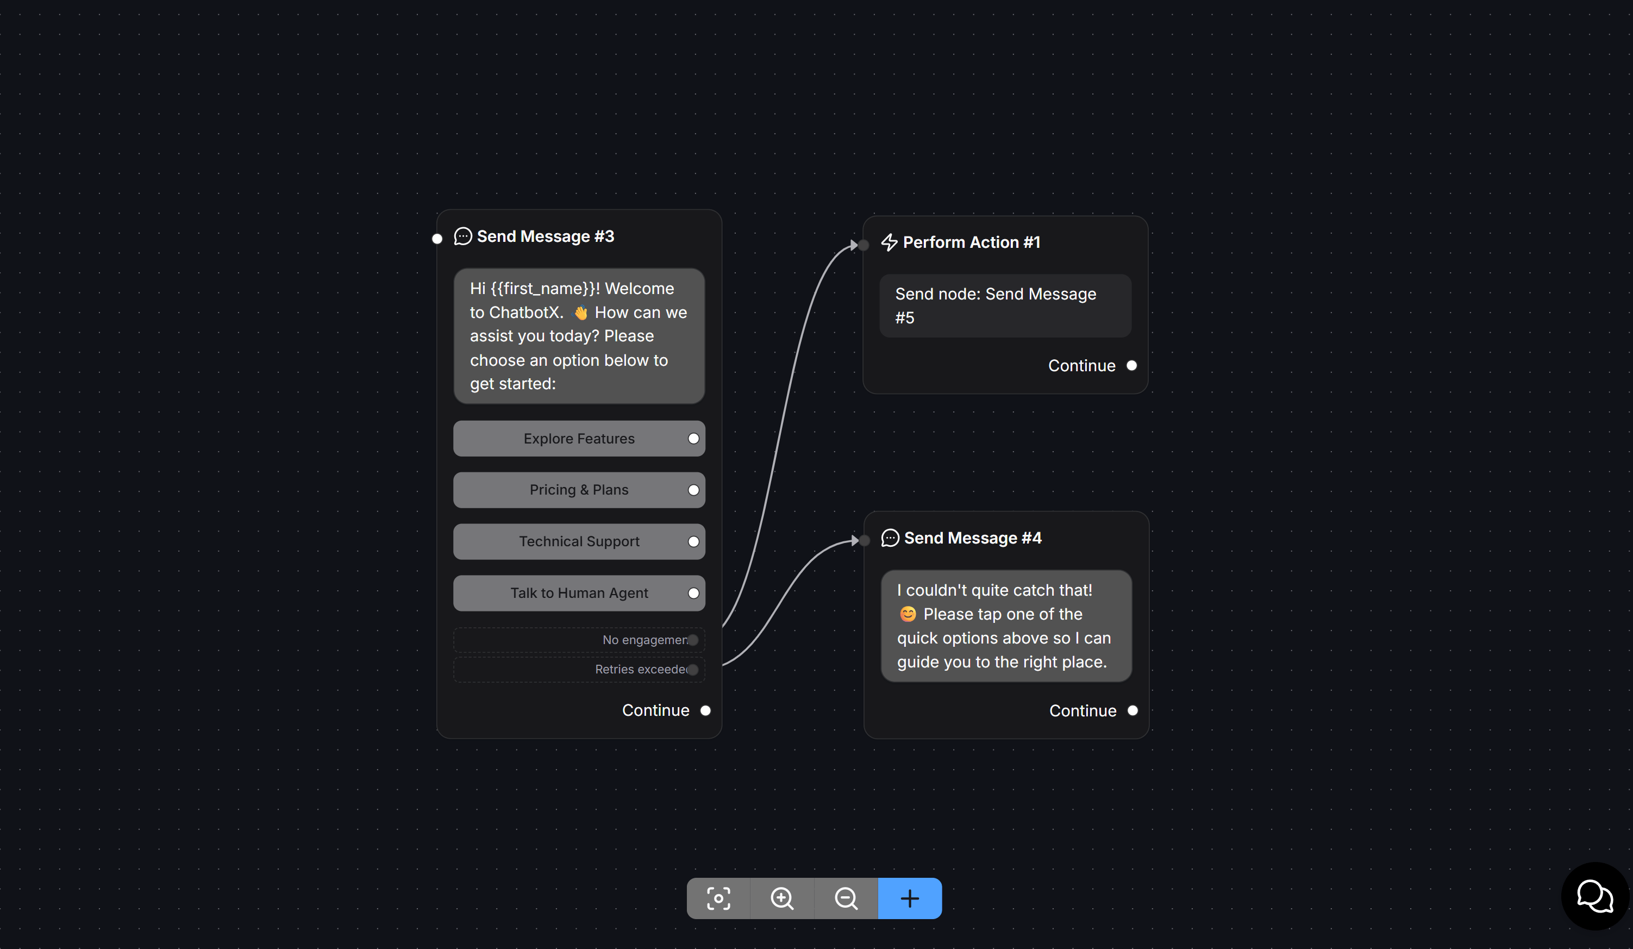The height and width of the screenshot is (949, 1633).
Task: Select the Perform Action #1 node title
Action: click(971, 242)
